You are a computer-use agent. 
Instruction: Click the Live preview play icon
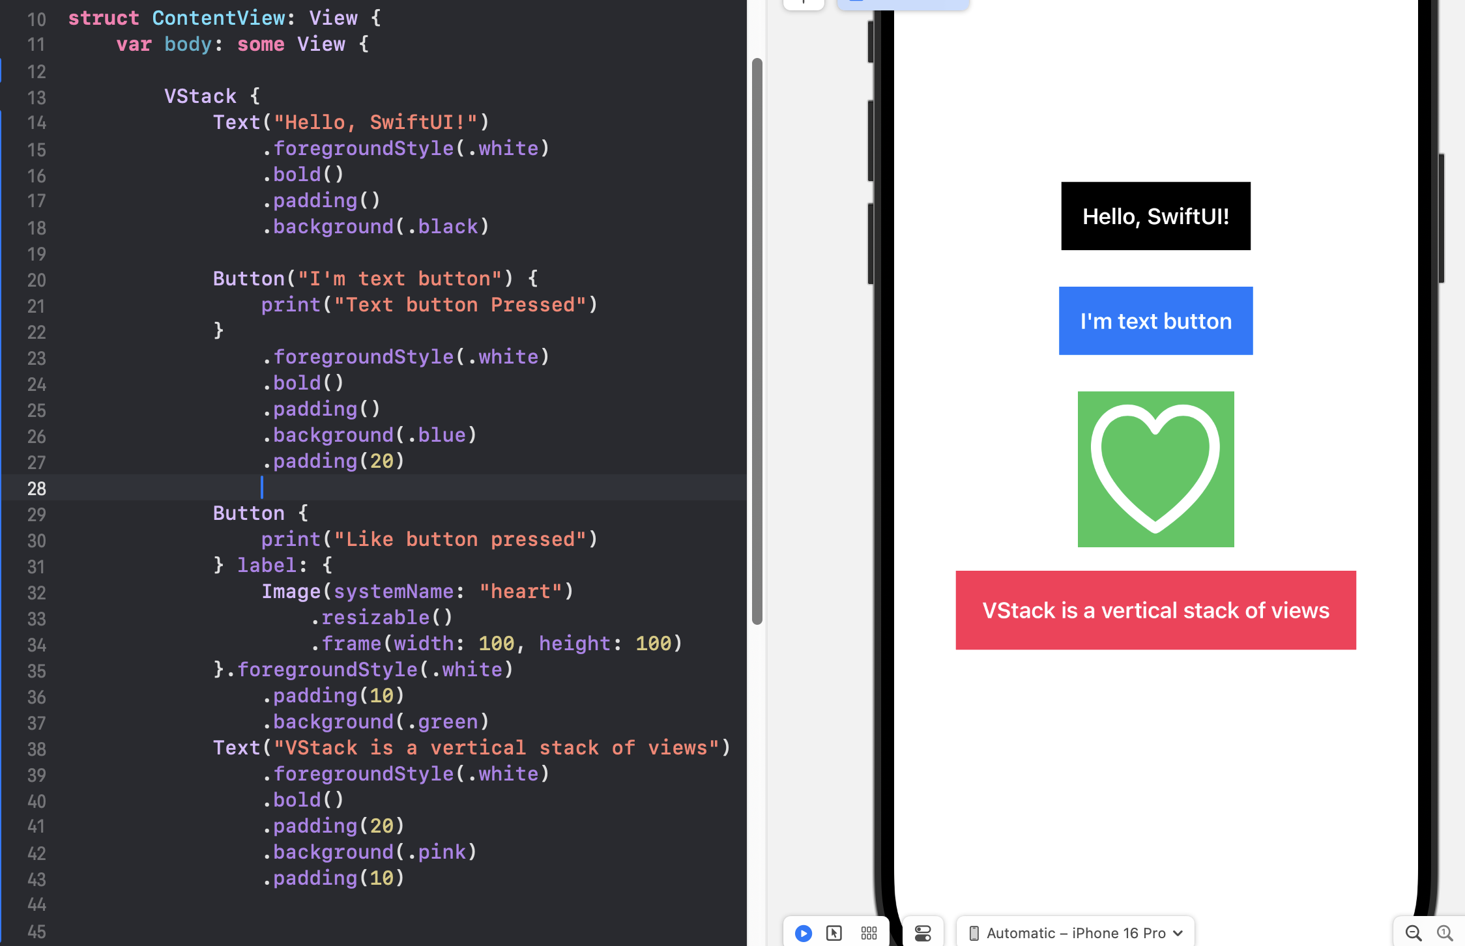(x=804, y=933)
